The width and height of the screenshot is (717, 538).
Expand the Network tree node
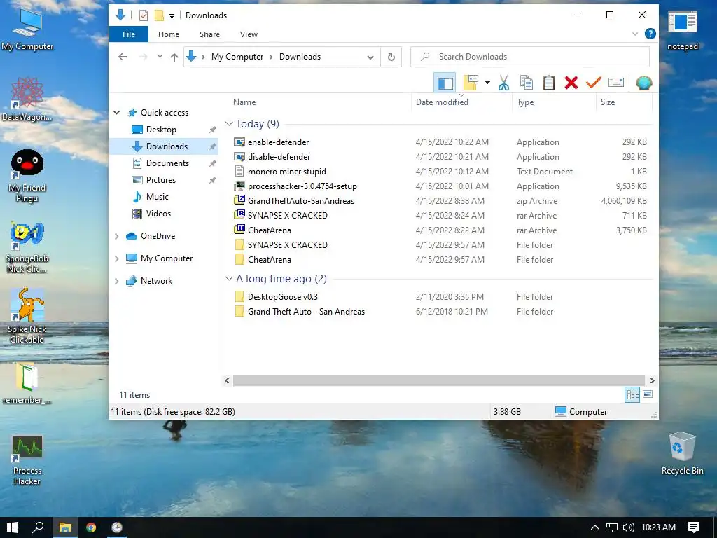click(117, 281)
